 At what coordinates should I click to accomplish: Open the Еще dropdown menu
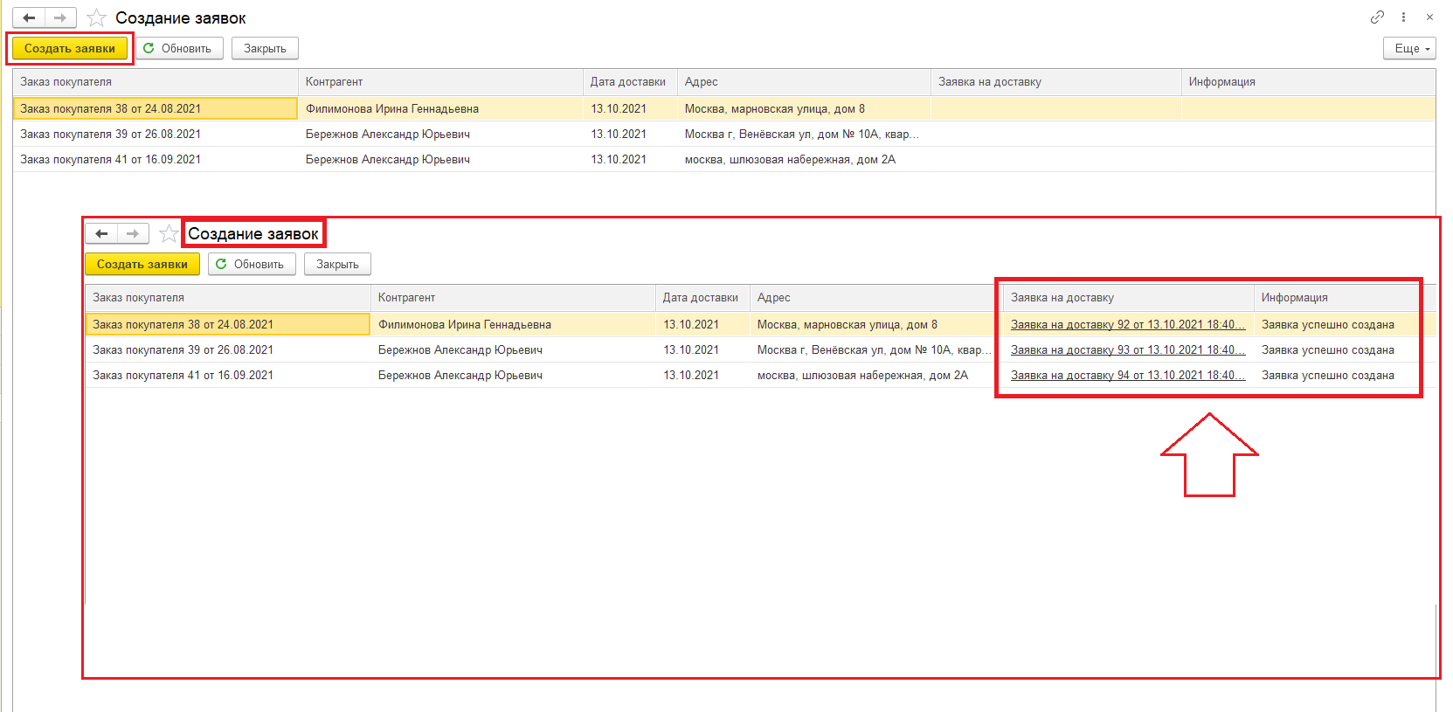[1409, 48]
